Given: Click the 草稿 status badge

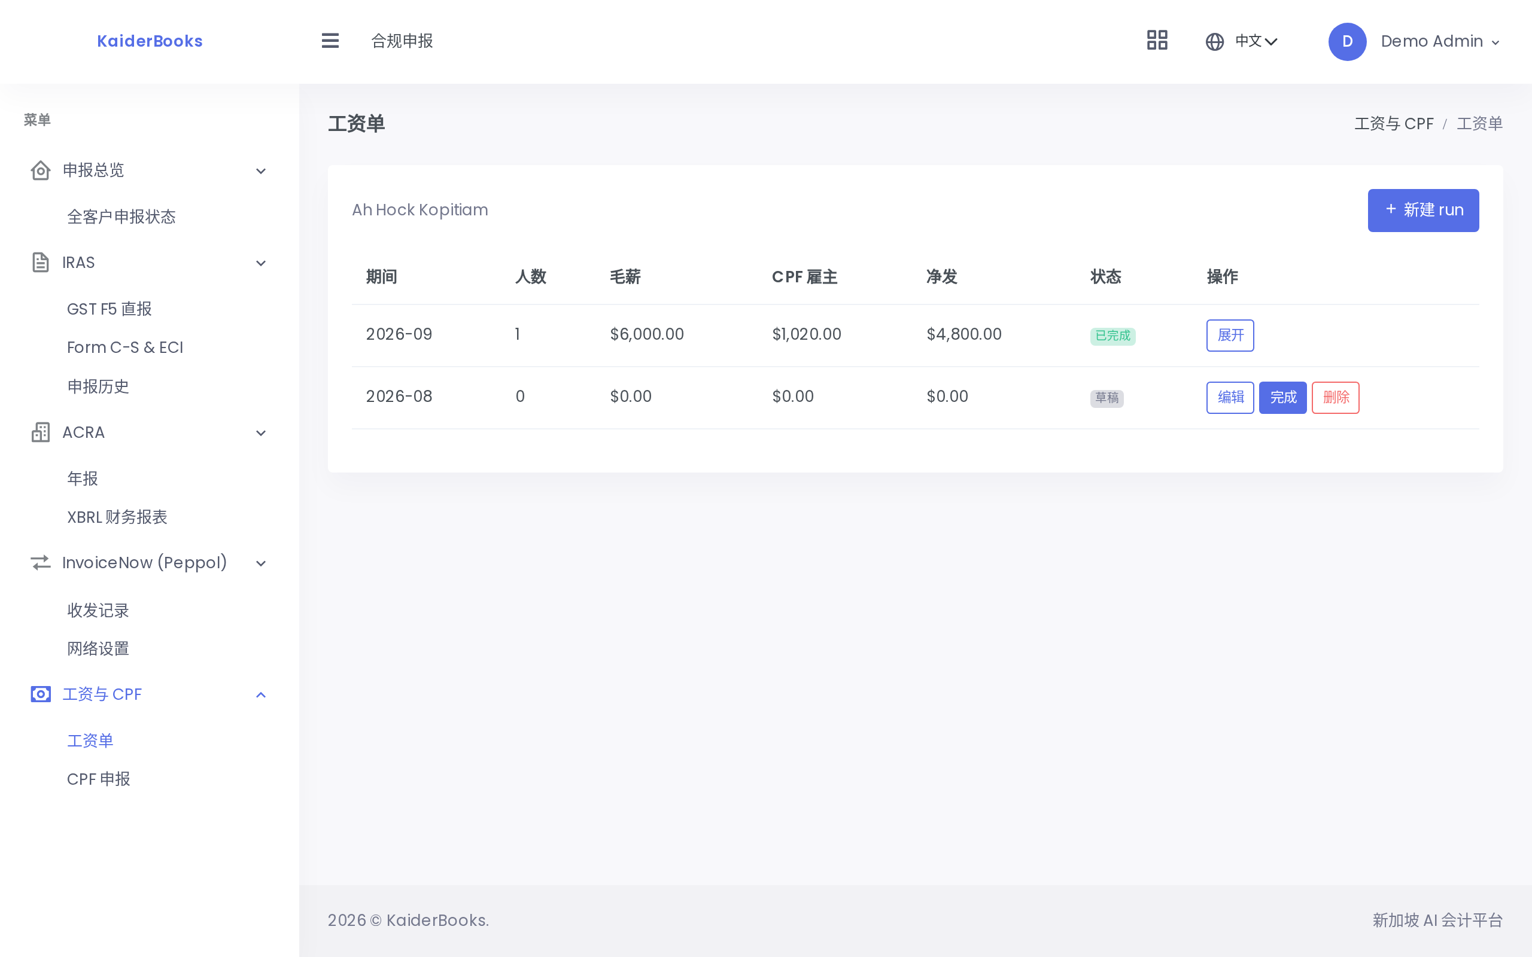Looking at the screenshot, I should (1107, 398).
